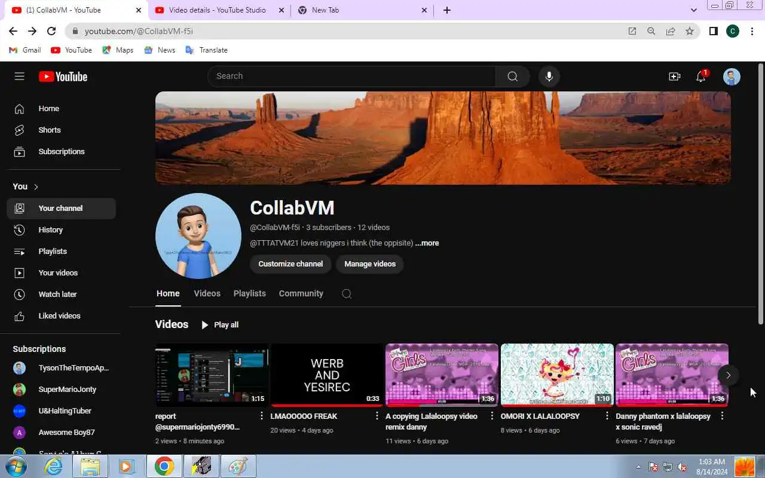The height and width of the screenshot is (478, 765).
Task: Open options menu for OMORI X LALALOOPSY
Action: pyautogui.click(x=607, y=416)
